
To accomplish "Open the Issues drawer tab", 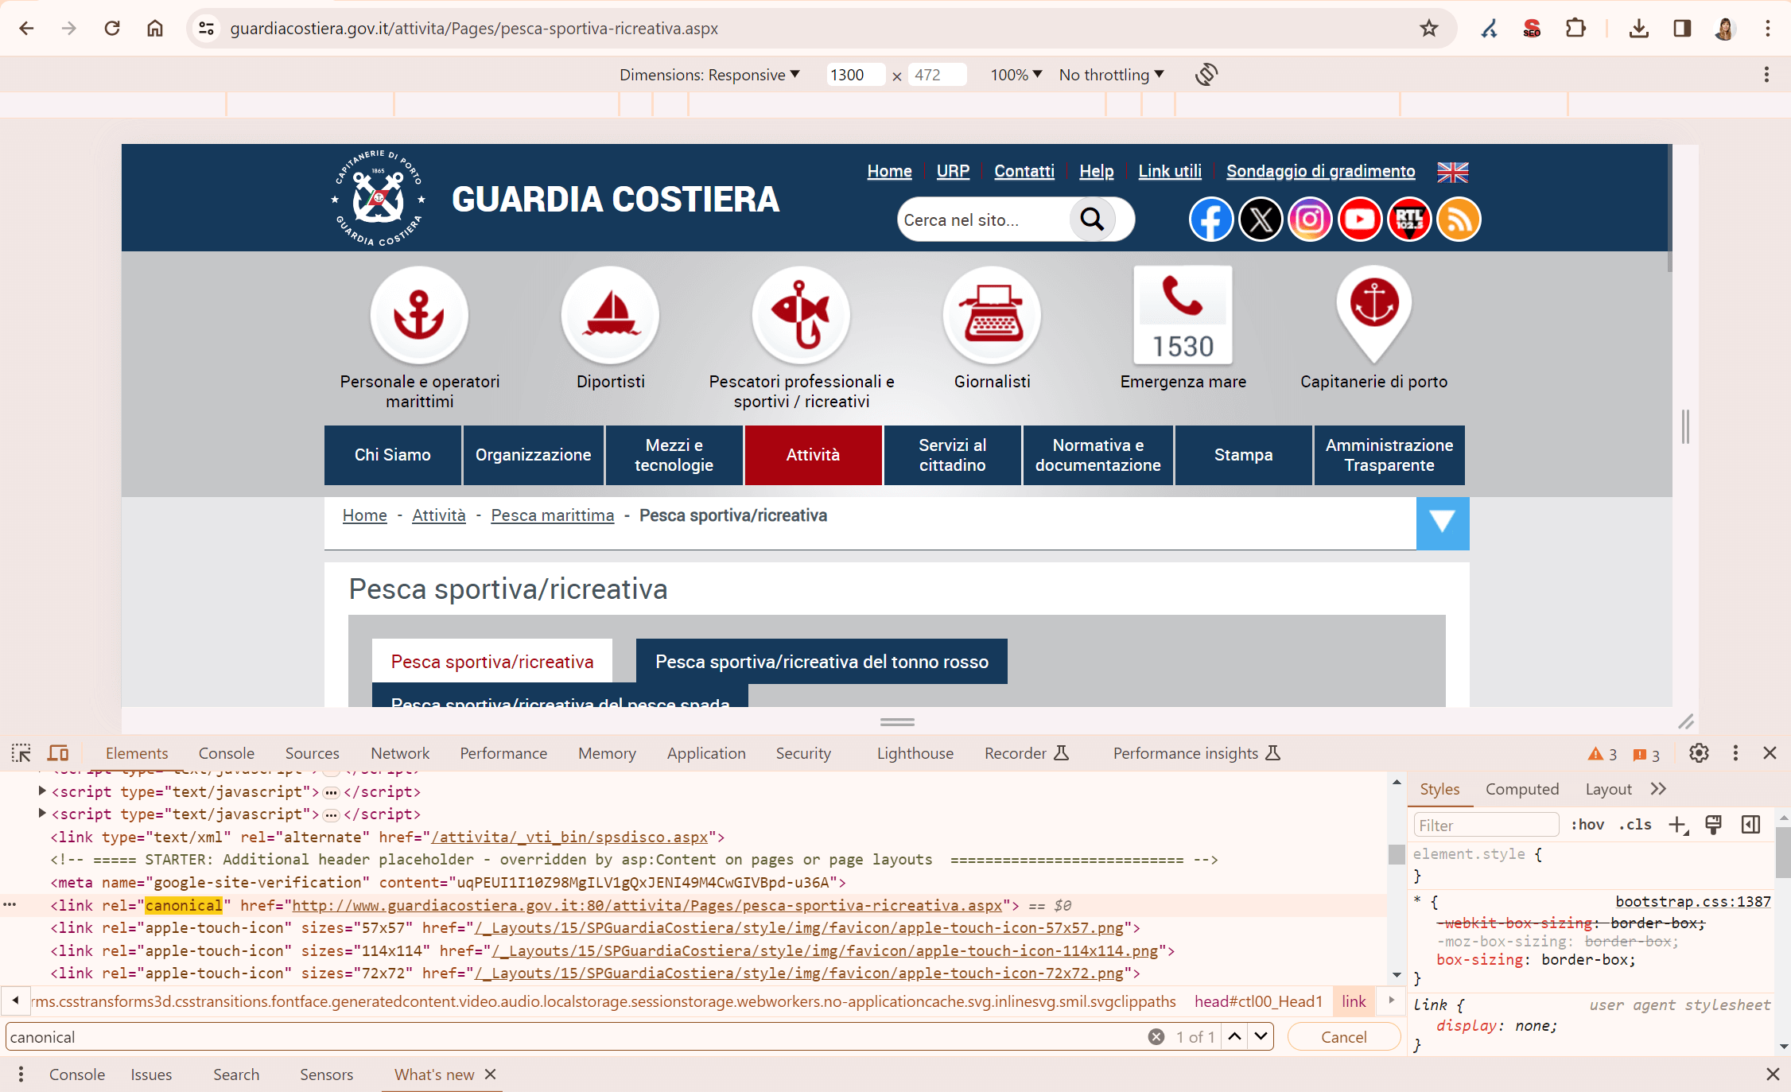I will (x=151, y=1074).
